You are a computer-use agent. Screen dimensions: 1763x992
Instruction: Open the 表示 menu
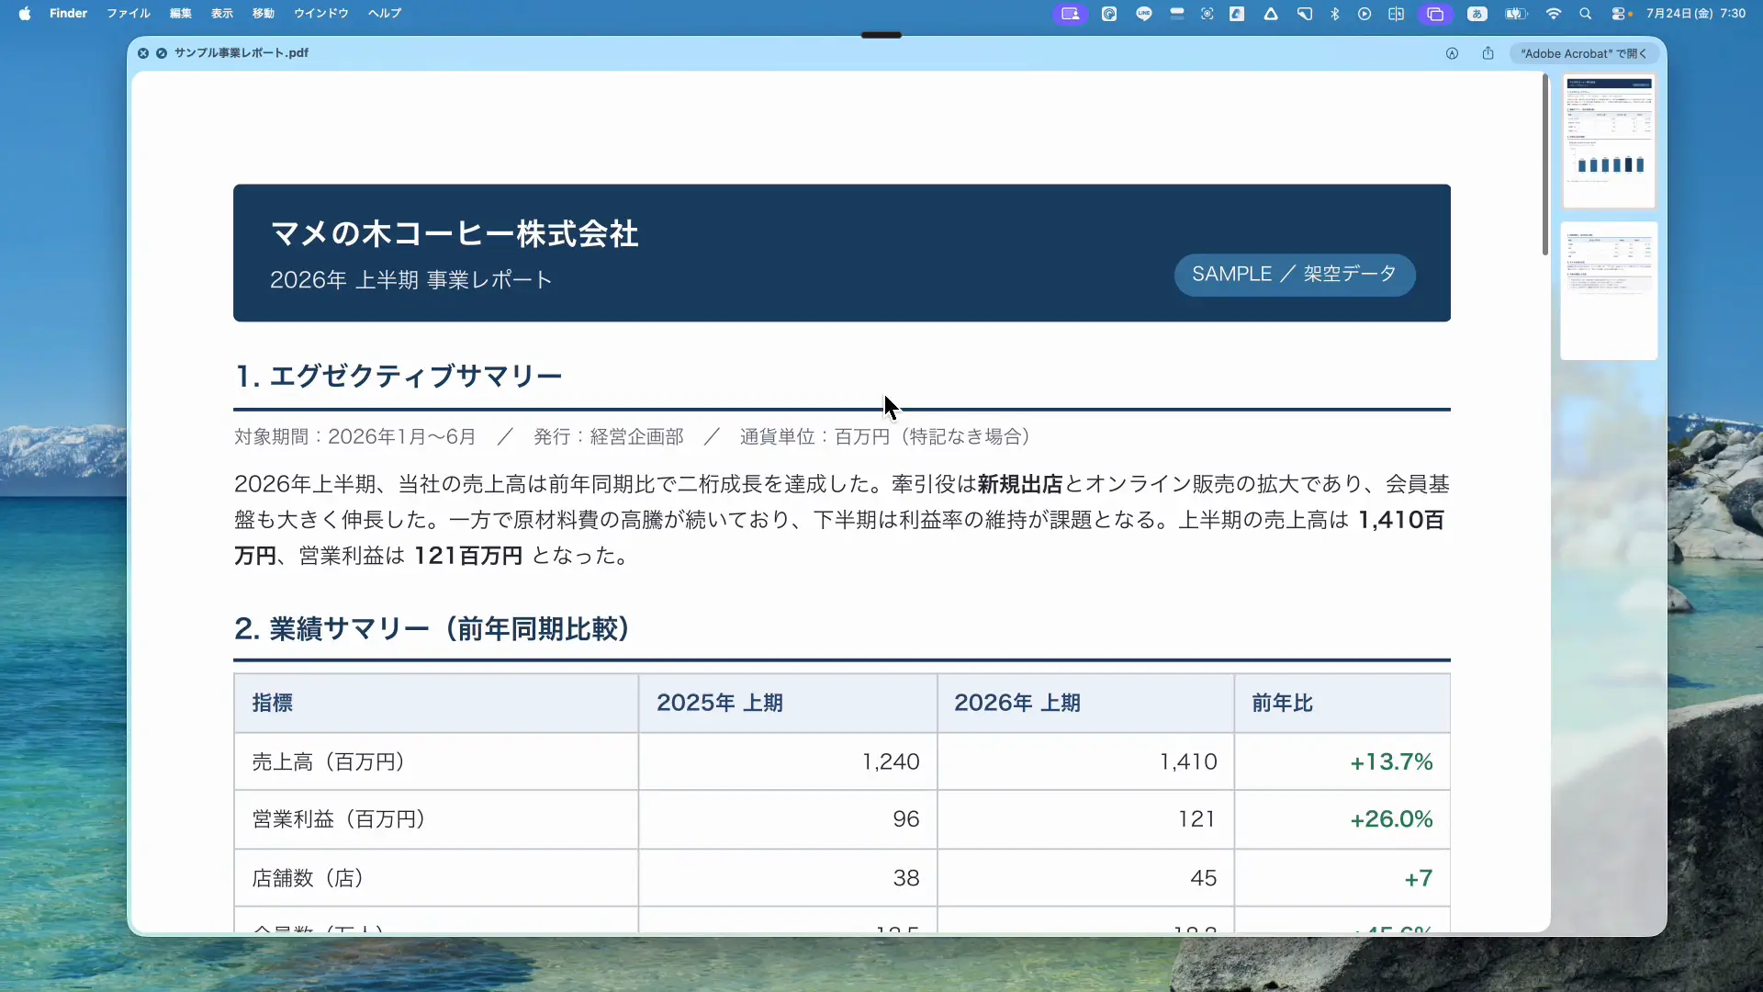[222, 14]
